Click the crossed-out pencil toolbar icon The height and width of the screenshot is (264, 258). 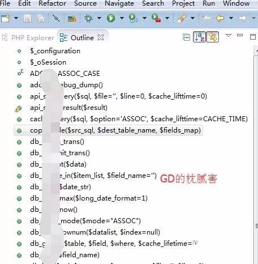click(x=56, y=18)
